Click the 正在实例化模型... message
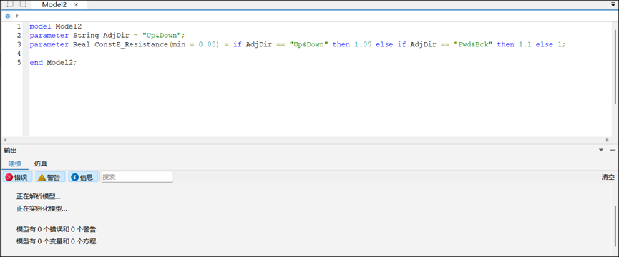 tap(42, 208)
